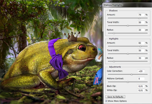Click the Shadows Radius value field
The image size is (152, 104).
(141, 30)
